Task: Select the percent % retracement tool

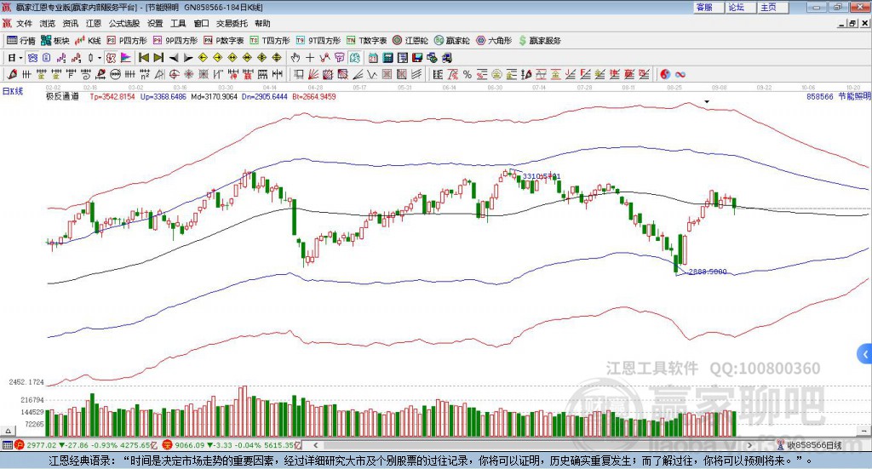Action: click(468, 74)
